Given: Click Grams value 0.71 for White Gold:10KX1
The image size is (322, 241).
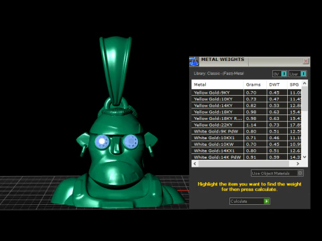Looking at the screenshot, I should 251,138.
